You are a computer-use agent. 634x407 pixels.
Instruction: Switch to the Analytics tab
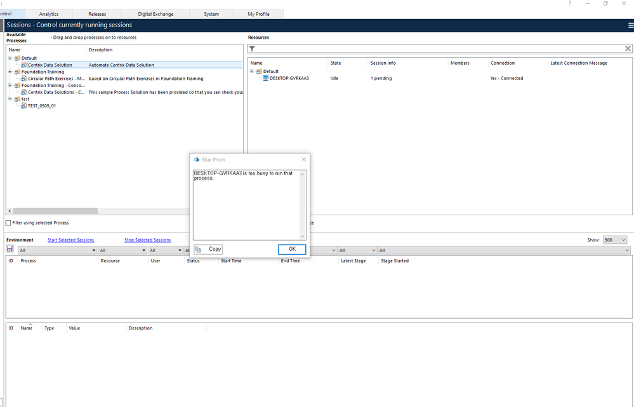[x=49, y=14]
